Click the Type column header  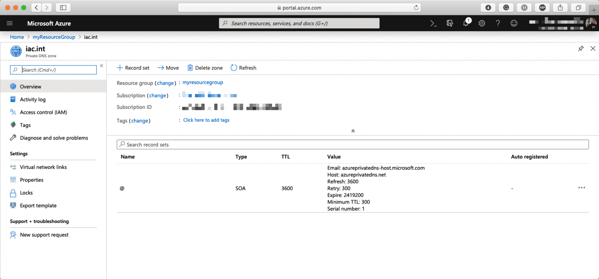tap(241, 157)
